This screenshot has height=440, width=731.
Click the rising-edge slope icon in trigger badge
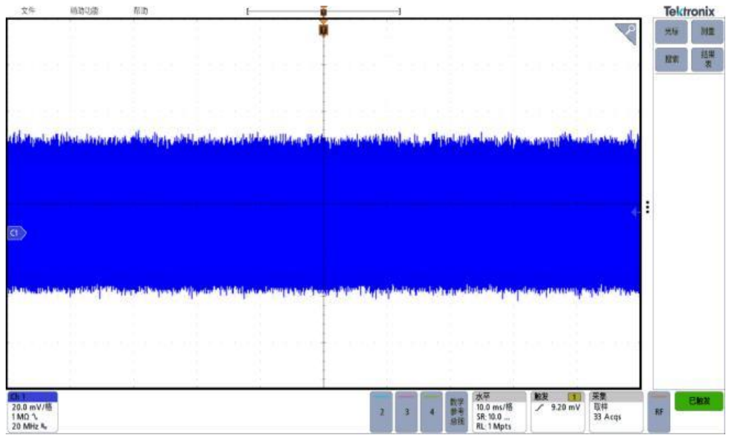[x=539, y=407]
